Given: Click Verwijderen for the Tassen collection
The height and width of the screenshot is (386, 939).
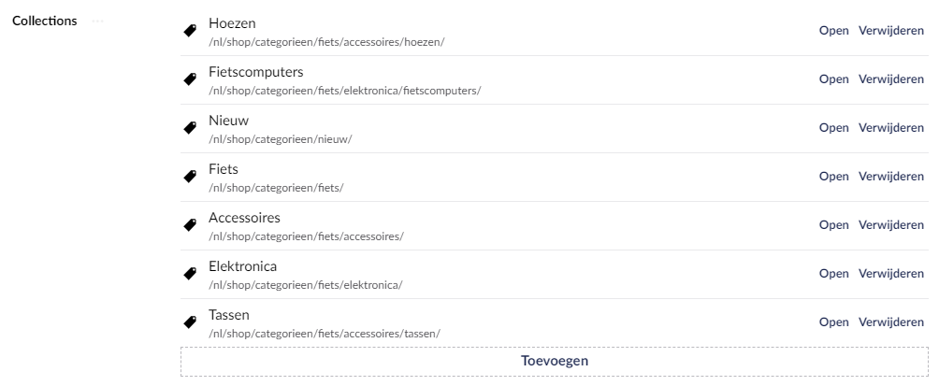Looking at the screenshot, I should [x=890, y=322].
